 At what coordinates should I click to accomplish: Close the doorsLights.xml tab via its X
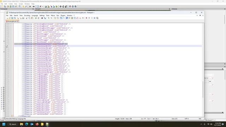pos(17,21)
